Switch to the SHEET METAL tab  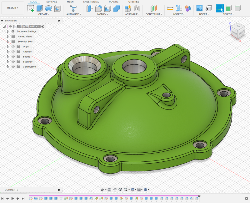coord(91,2)
